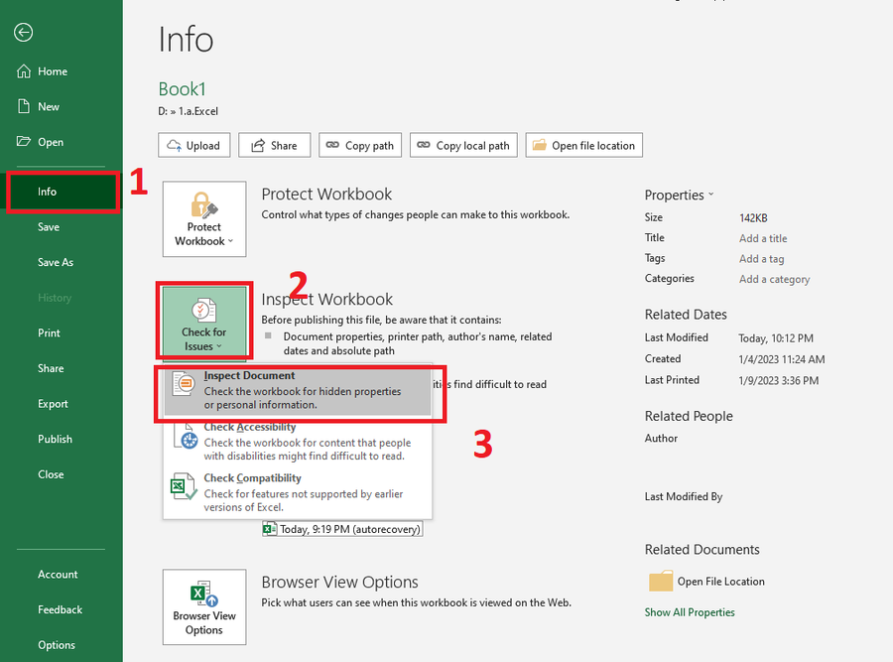Click the Add a title field
Viewport: 893px width, 662px height.
coord(763,238)
